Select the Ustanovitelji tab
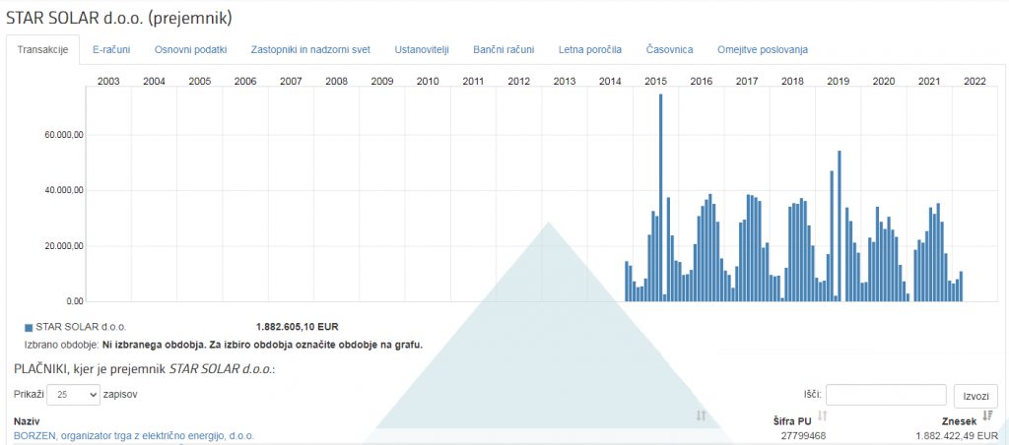Image resolution: width=1009 pixels, height=445 pixels. [x=422, y=49]
